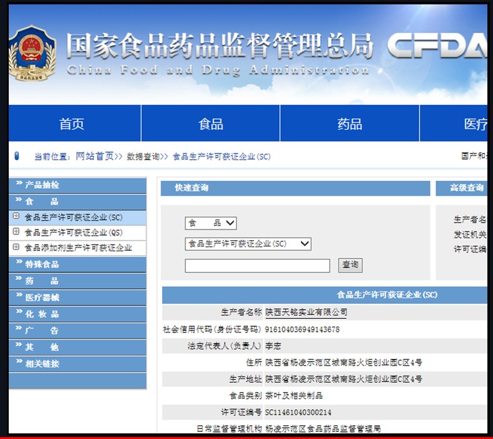This screenshot has height=439, width=493.
Task: Click food category value 茶叶及相关制品
Action: pos(294,395)
